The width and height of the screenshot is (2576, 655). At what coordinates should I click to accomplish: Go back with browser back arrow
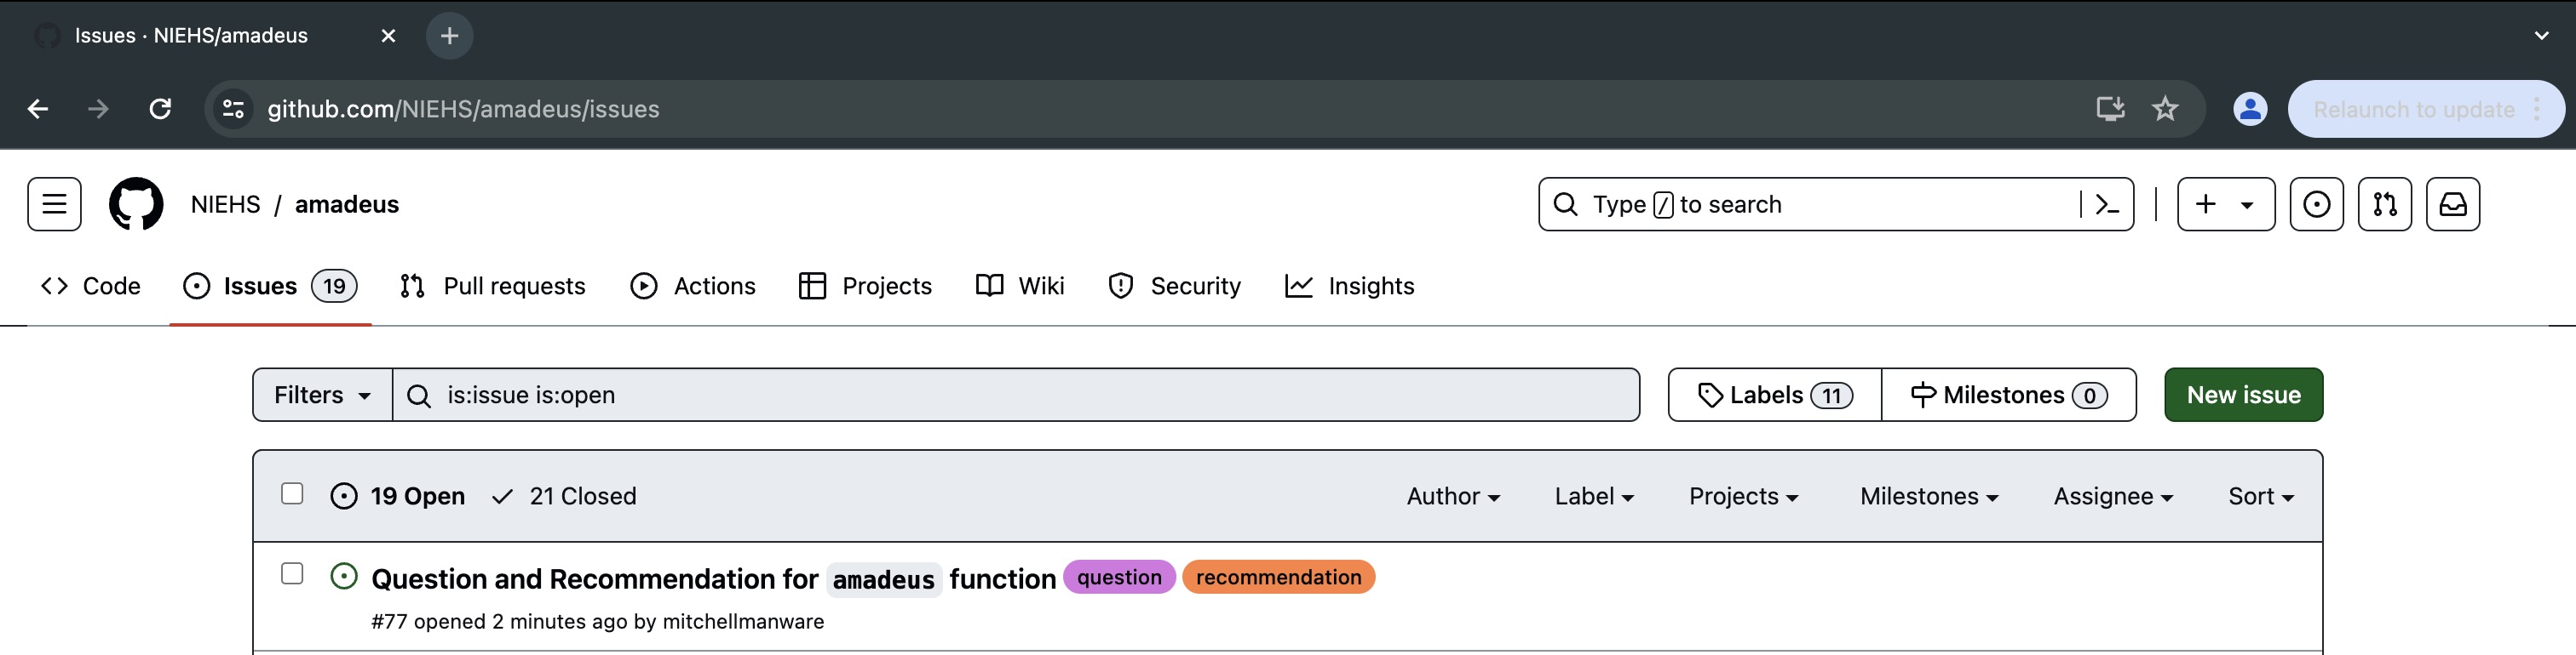tap(38, 109)
